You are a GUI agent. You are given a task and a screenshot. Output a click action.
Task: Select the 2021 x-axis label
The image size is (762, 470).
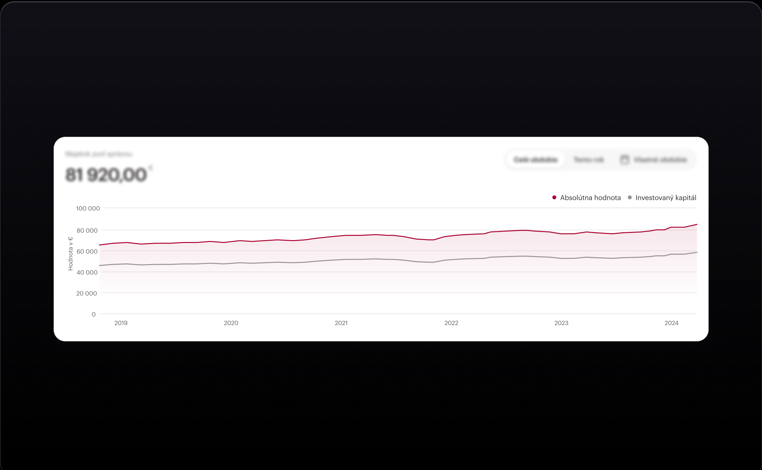click(341, 323)
